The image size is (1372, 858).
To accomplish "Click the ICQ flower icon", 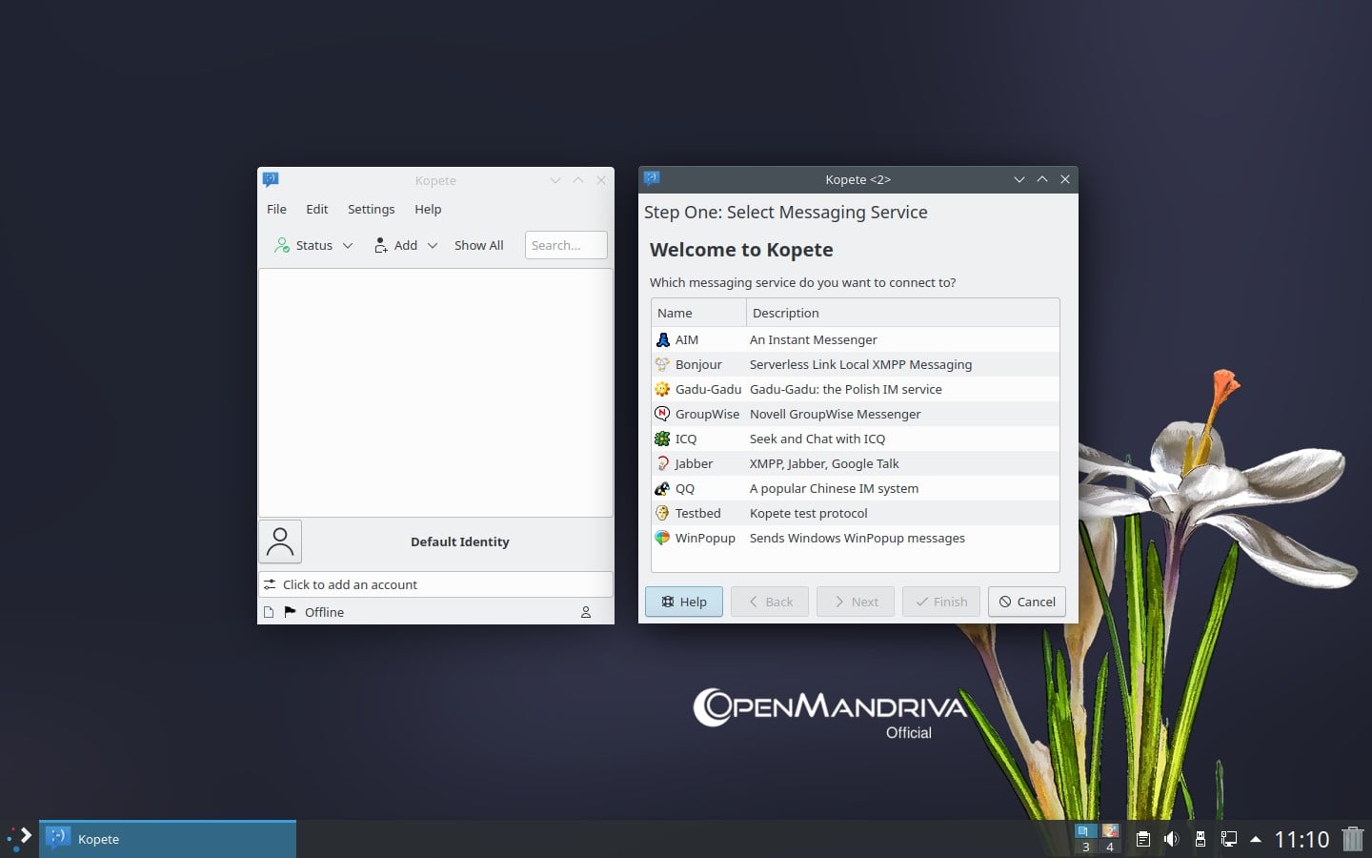I will [x=662, y=439].
